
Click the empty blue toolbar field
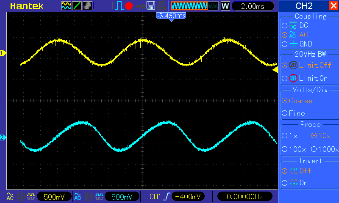pos(103,6)
